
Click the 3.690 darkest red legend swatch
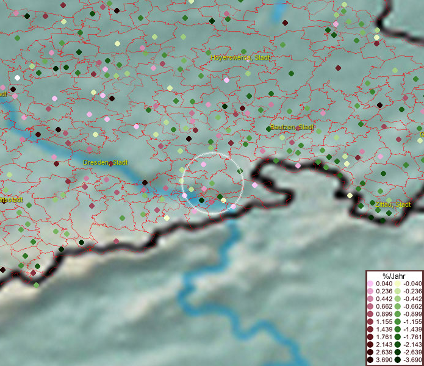(370, 360)
